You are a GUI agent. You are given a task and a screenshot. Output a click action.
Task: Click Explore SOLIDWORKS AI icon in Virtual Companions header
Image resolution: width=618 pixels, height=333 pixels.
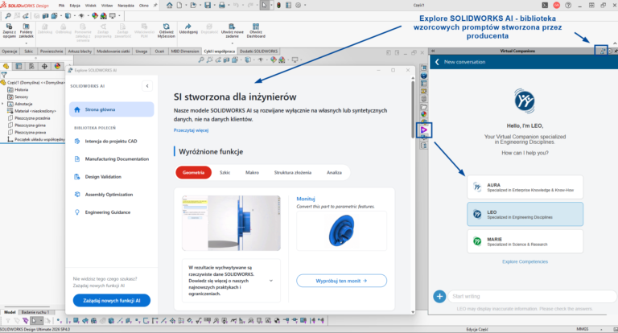click(602, 51)
